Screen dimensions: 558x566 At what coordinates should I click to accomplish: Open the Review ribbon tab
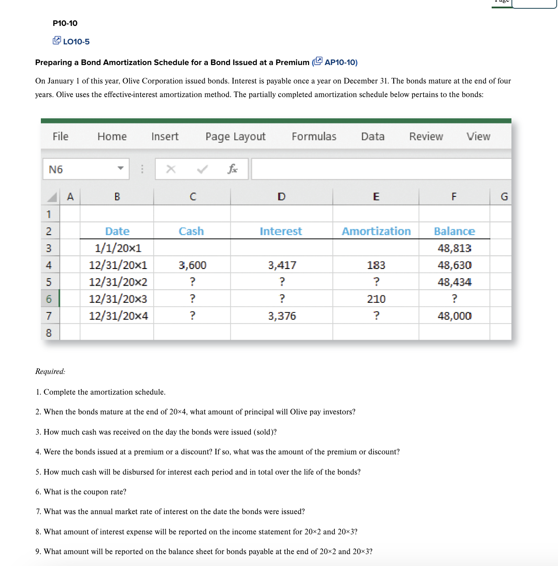[426, 137]
